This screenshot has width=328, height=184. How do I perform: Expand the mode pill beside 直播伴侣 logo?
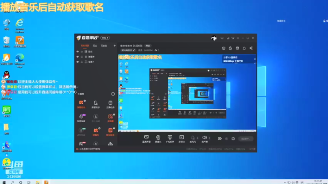click(x=105, y=38)
